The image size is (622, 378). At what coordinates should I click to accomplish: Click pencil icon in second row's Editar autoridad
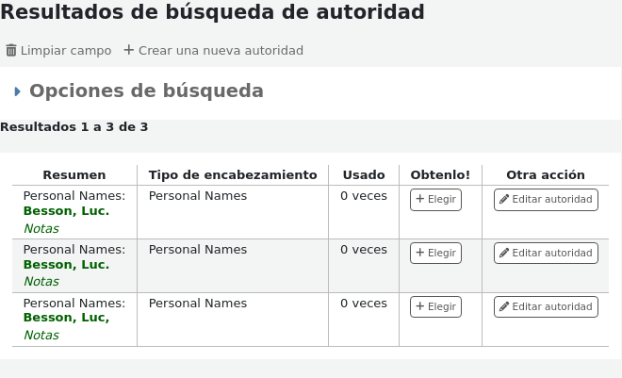tap(504, 254)
